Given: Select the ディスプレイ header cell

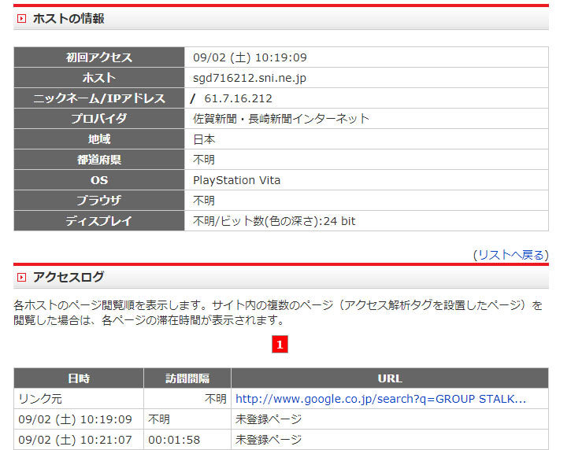Looking at the screenshot, I should pos(99,220).
